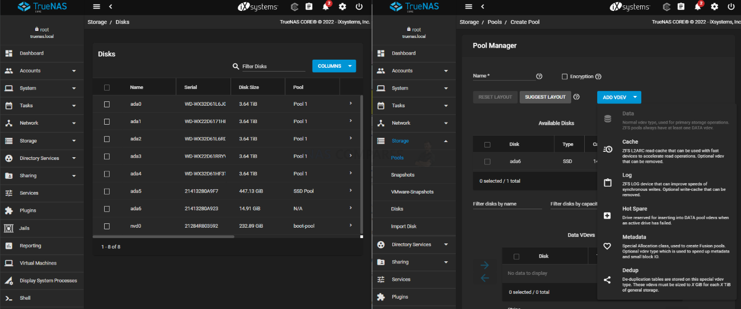741x309 pixels.
Task: Open Snapshots under Storage submenu
Action: [403, 175]
